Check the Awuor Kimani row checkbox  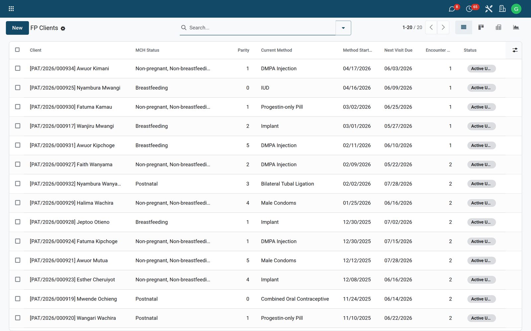18,68
